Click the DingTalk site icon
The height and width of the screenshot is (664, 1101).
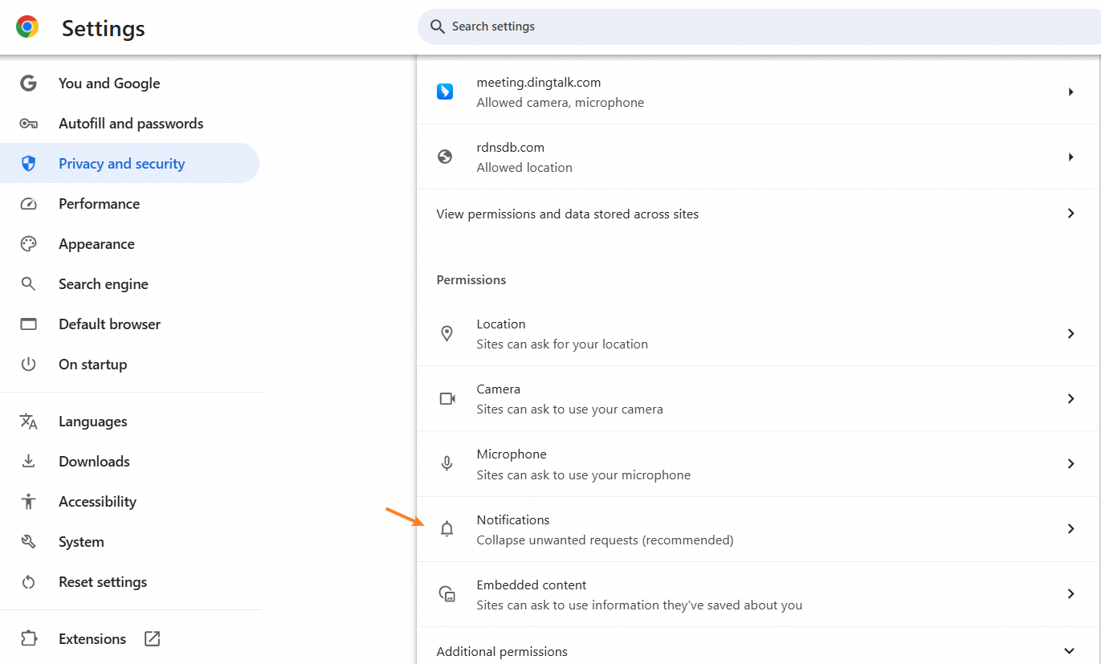[445, 92]
